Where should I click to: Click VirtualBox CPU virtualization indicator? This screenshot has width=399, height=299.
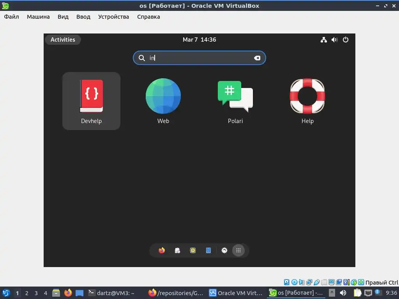tap(346, 282)
